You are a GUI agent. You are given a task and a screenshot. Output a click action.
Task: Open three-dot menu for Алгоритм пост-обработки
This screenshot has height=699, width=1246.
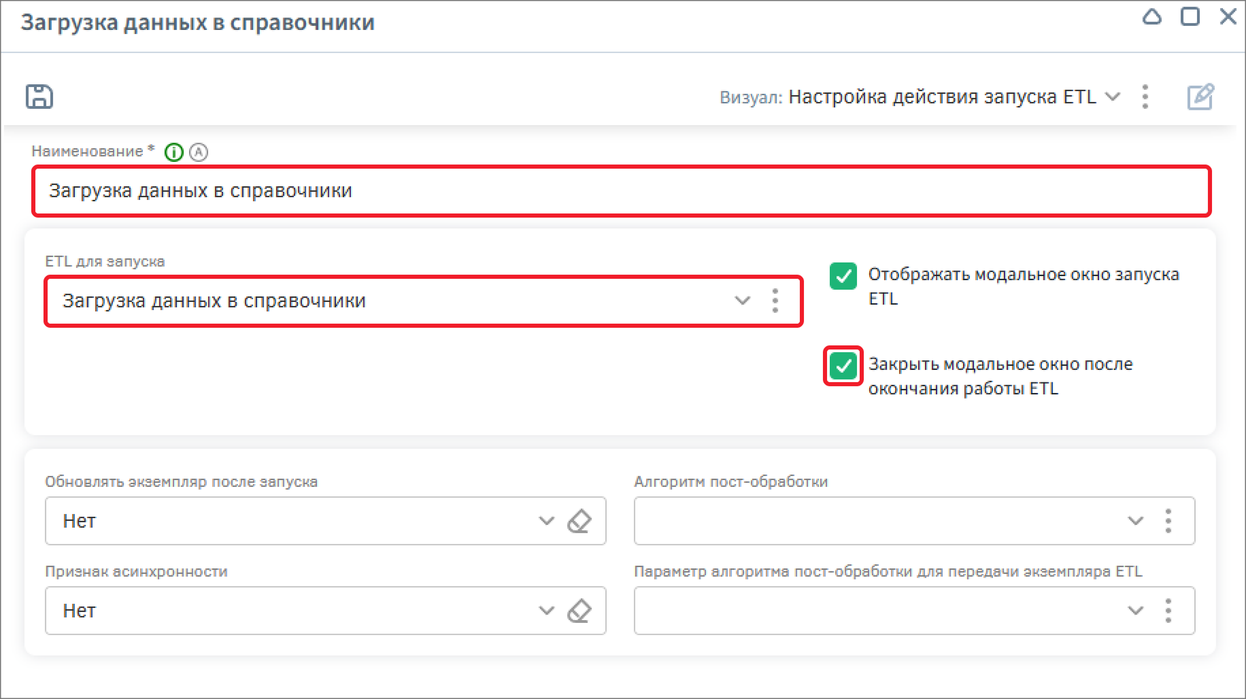[1168, 522]
